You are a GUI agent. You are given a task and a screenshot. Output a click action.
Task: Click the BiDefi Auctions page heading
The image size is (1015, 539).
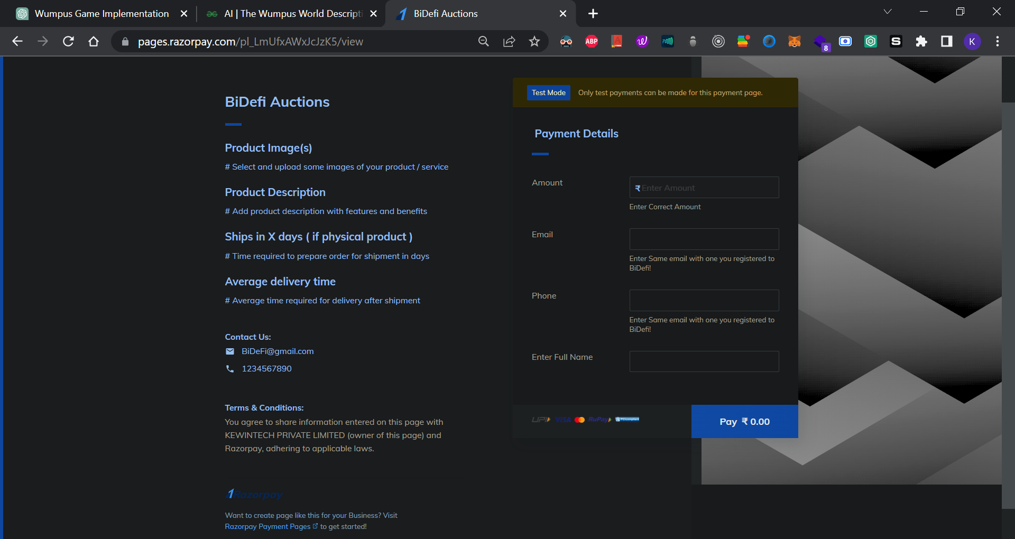[277, 102]
